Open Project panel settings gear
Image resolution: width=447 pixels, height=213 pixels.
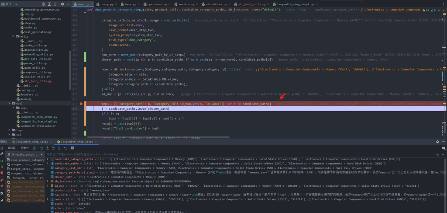click(62, 4)
